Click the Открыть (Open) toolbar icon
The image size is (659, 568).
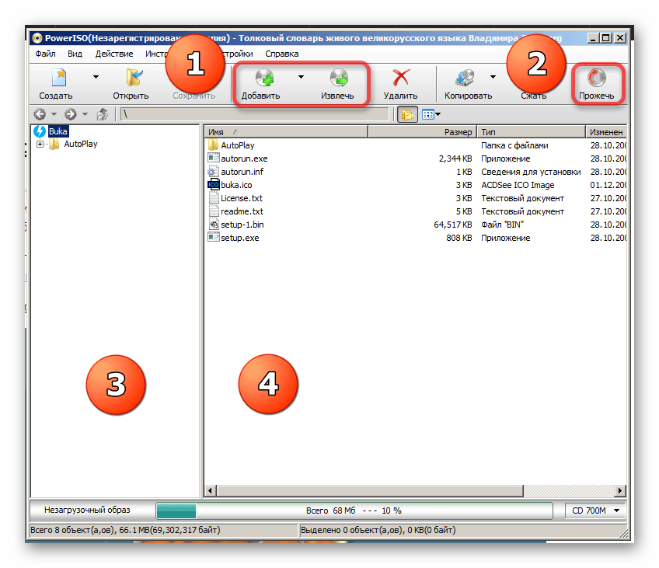click(x=134, y=78)
